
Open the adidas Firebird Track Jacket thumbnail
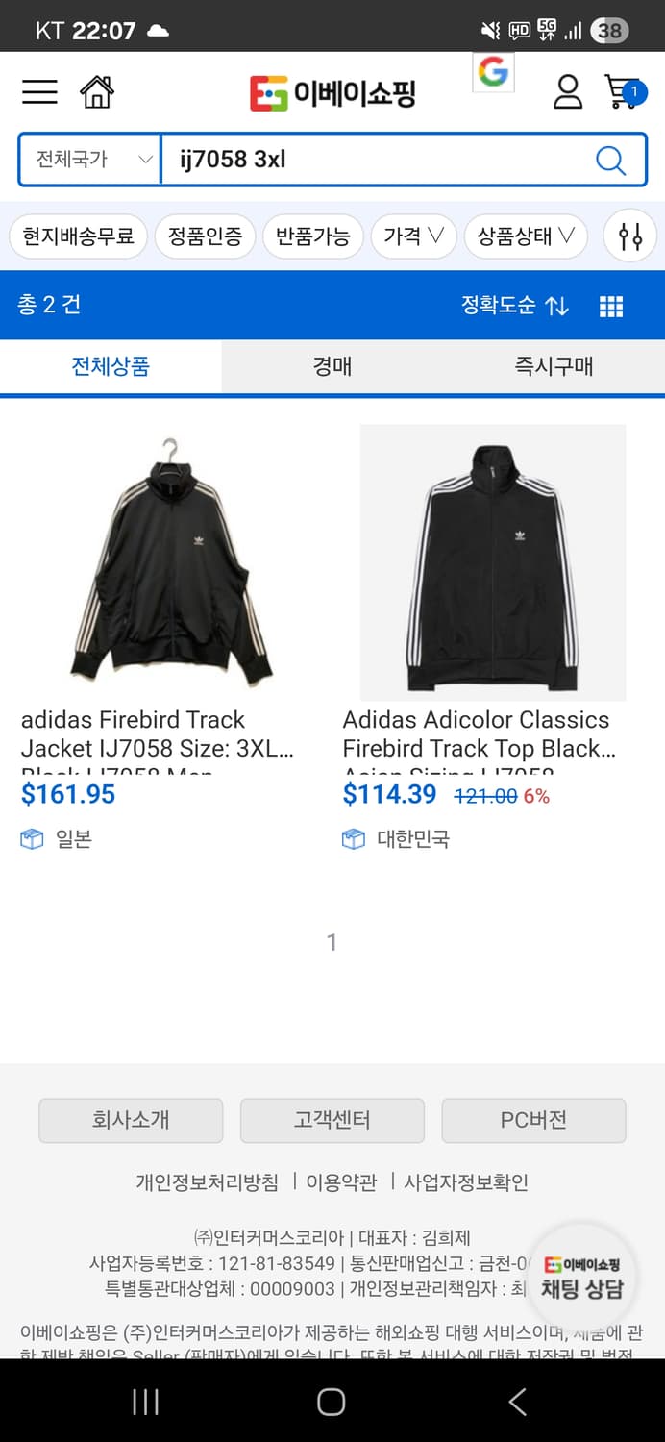pyautogui.click(x=171, y=560)
